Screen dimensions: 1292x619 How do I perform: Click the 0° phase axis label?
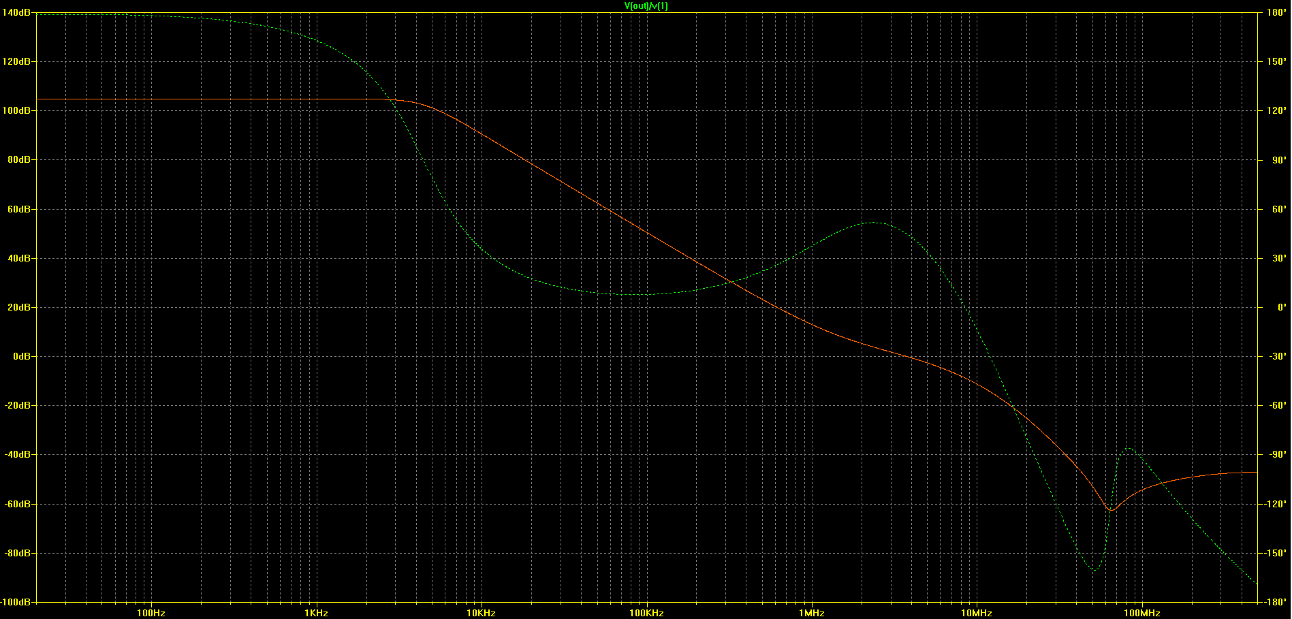(x=1281, y=307)
